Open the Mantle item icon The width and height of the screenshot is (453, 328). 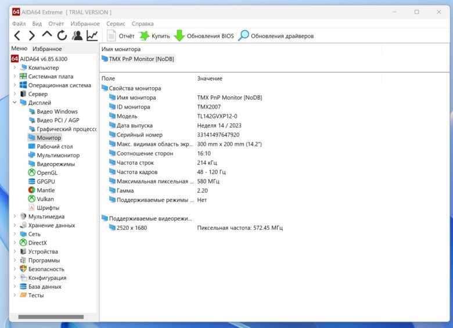[31, 190]
